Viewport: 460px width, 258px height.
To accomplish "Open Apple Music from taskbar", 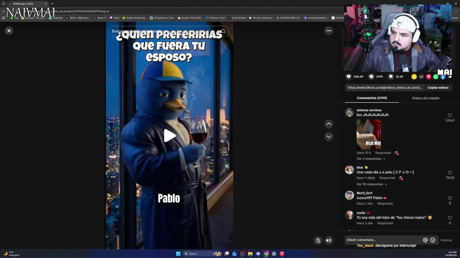I will (282, 254).
